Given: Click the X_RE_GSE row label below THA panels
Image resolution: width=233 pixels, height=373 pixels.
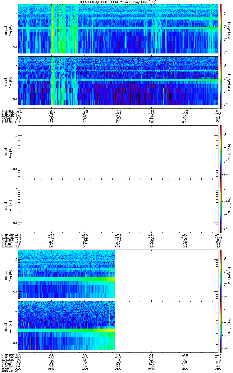Looking at the screenshot, I should 7,111.
